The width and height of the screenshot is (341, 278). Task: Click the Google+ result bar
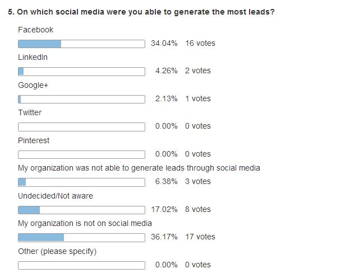pyautogui.click(x=81, y=99)
